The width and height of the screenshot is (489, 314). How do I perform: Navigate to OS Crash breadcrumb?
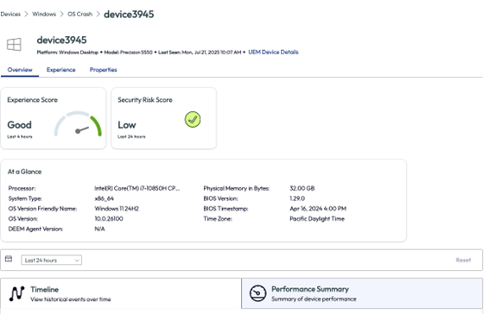pos(79,14)
